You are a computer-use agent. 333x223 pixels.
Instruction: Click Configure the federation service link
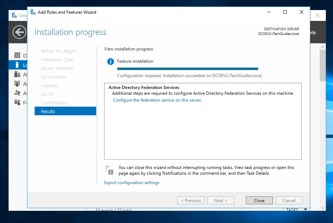[x=157, y=100]
